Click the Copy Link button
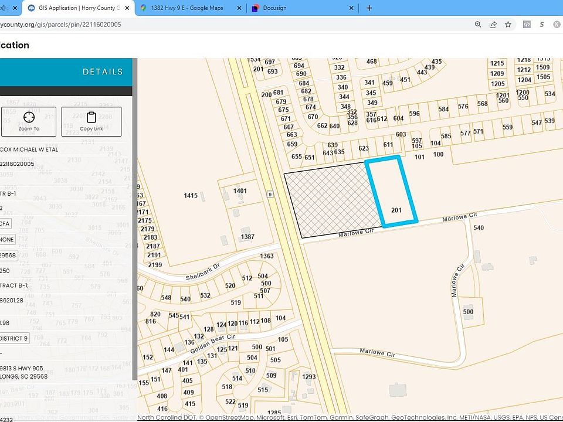This screenshot has height=422, width=563. (91, 121)
